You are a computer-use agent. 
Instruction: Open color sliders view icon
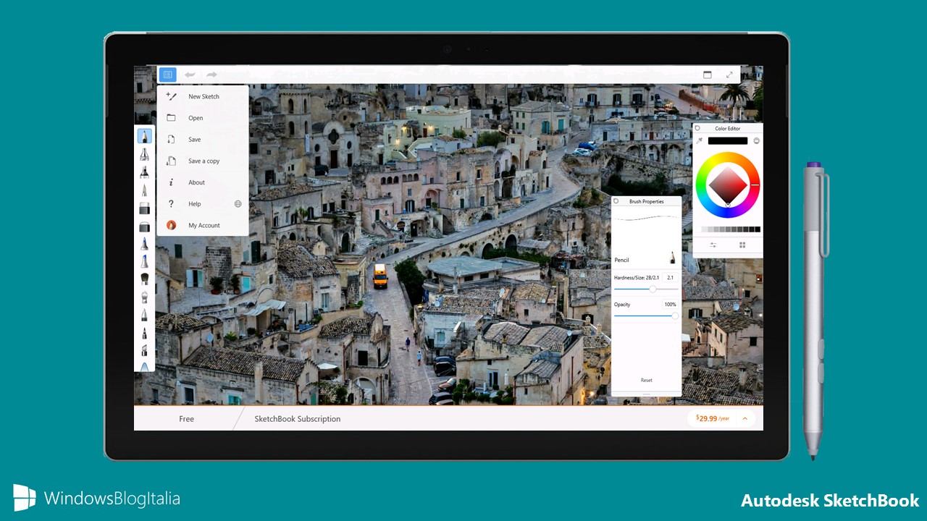713,245
